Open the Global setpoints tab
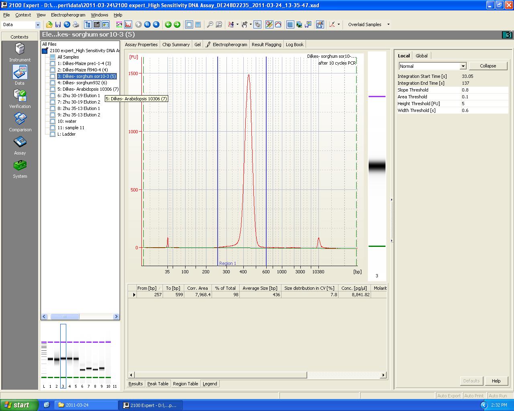 click(422, 56)
